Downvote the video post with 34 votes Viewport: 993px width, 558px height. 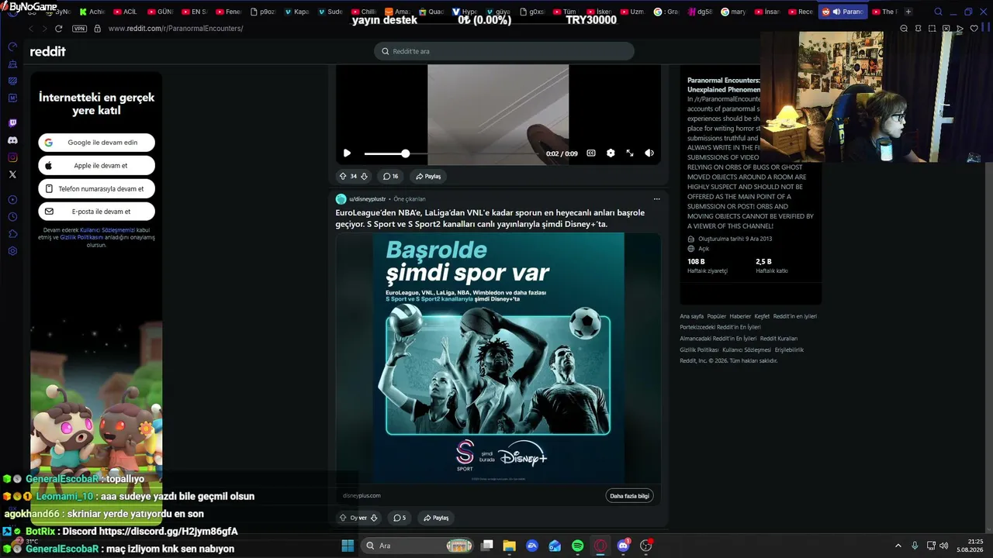364,176
